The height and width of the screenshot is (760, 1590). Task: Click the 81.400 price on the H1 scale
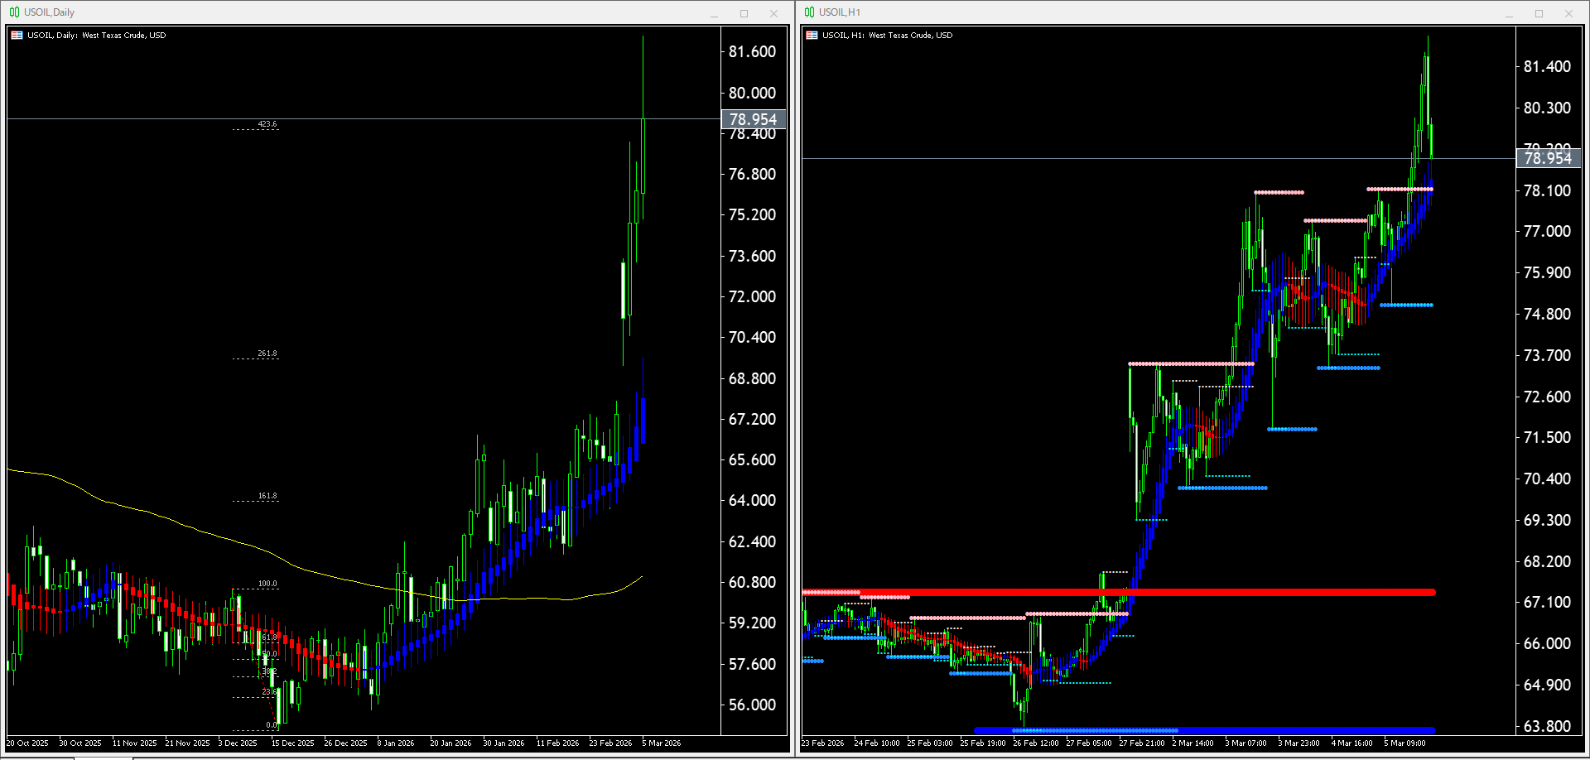(x=1547, y=66)
